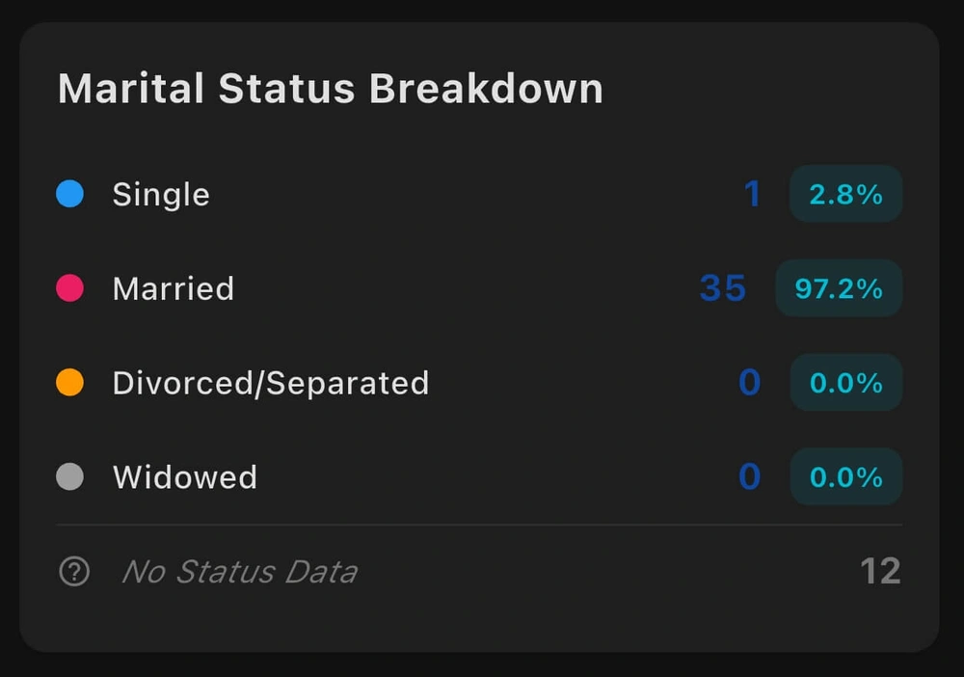Toggle the Widowed category visibility
This screenshot has height=677, width=964.
(186, 476)
